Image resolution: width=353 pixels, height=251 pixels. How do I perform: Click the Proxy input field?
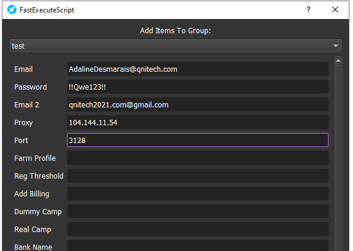(198, 122)
